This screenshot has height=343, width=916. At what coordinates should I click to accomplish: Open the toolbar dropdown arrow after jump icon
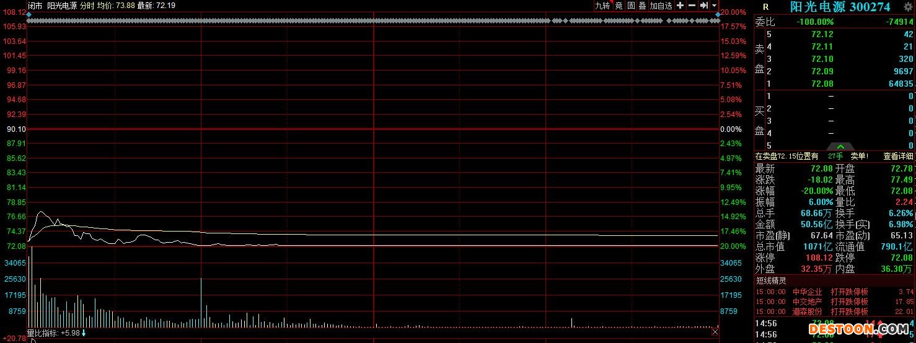click(714, 6)
